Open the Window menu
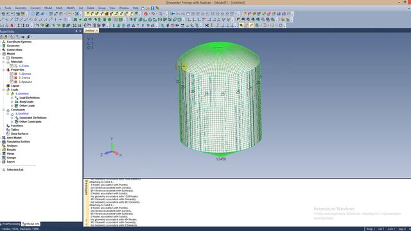Image resolution: width=411 pixels, height=231 pixels. coord(124,8)
